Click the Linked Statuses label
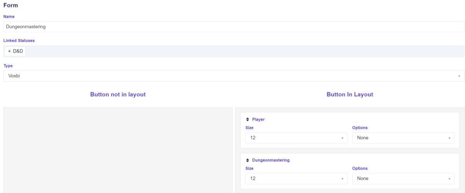Viewport: 465px width, 193px height. tap(19, 41)
